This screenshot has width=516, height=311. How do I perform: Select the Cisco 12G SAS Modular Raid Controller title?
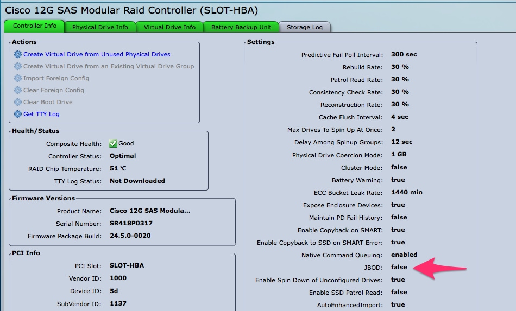(131, 10)
